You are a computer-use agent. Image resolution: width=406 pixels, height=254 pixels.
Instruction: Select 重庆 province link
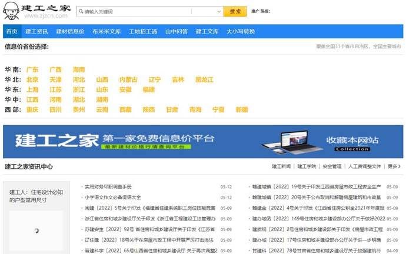32,110
